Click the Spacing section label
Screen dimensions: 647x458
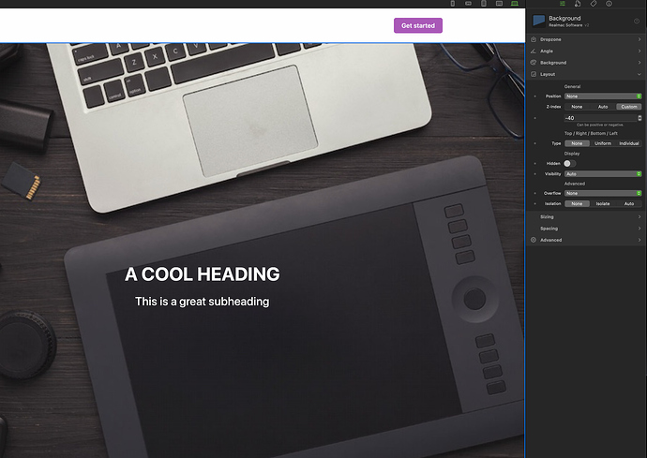(549, 229)
